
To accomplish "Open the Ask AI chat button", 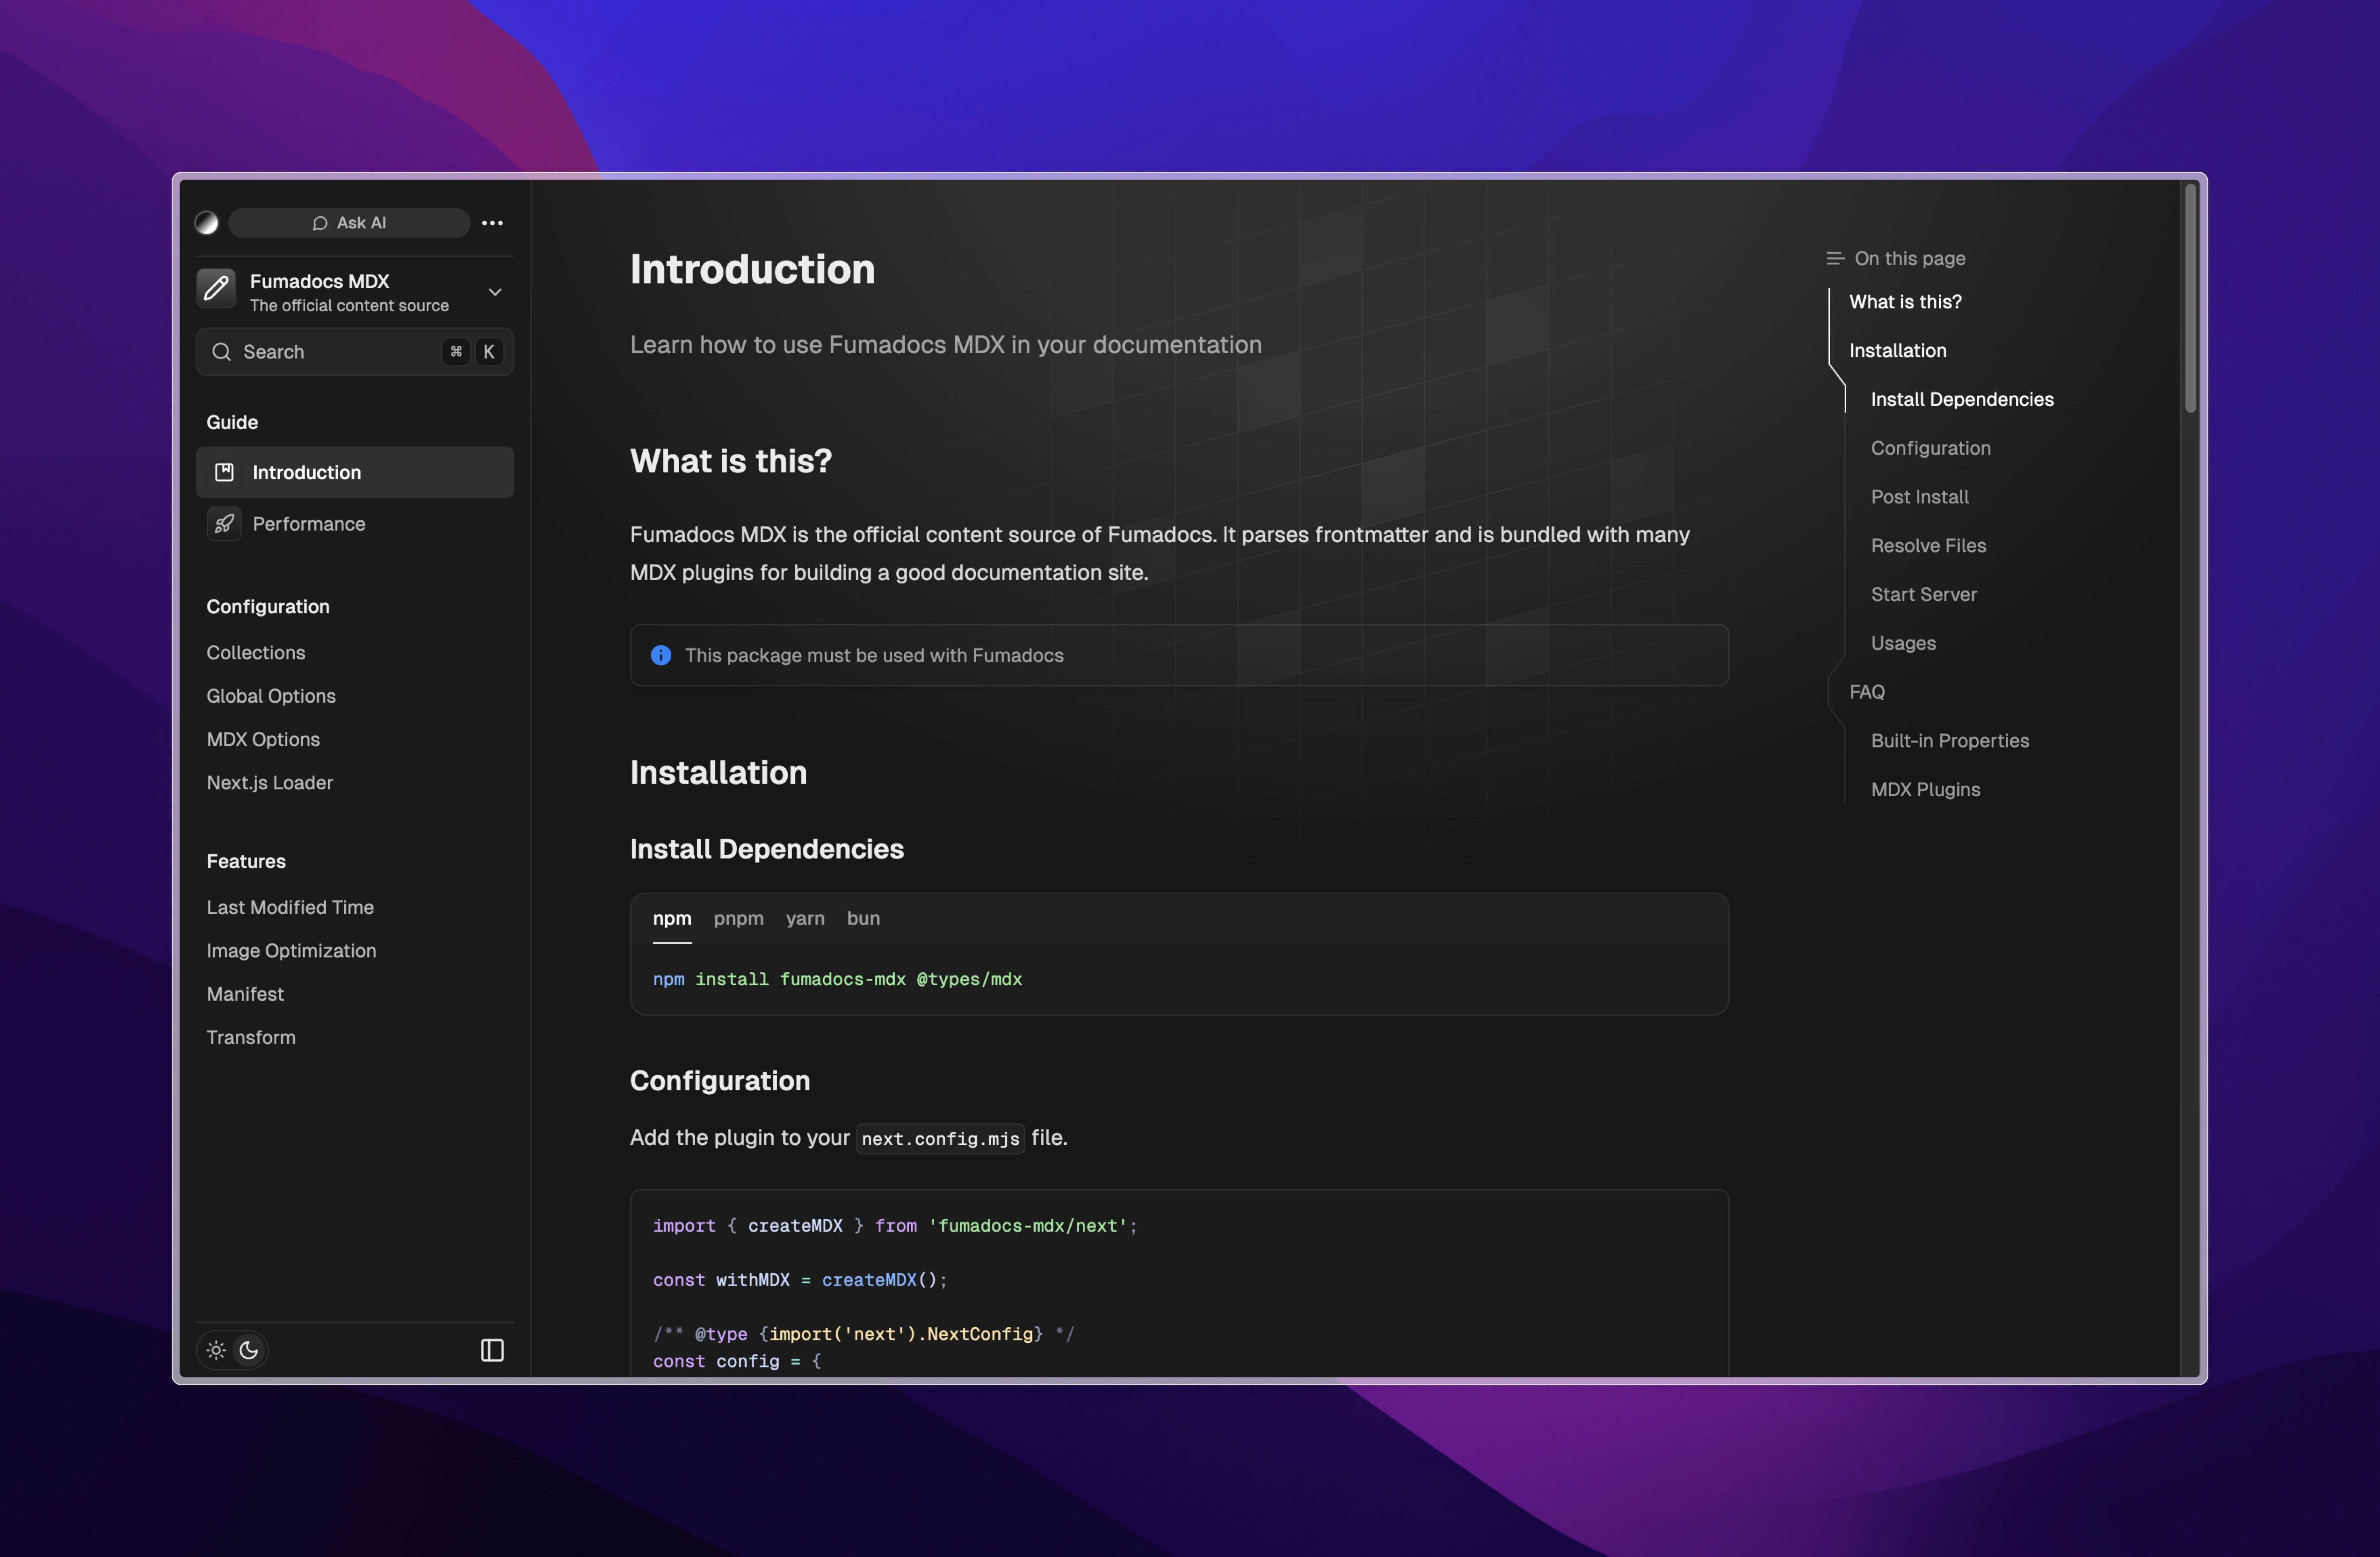I will coord(349,222).
